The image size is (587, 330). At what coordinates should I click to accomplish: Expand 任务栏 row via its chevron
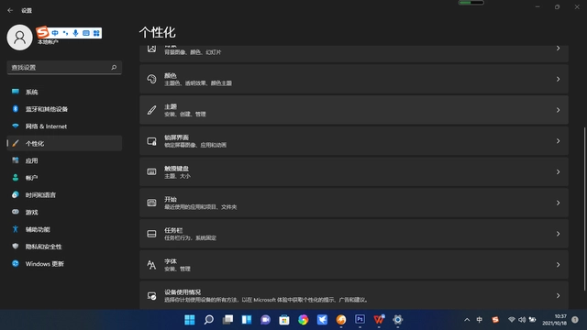tap(558, 234)
